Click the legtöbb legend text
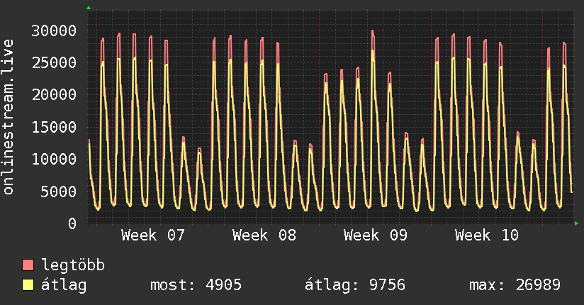This screenshot has height=305, width=584. tap(74, 266)
